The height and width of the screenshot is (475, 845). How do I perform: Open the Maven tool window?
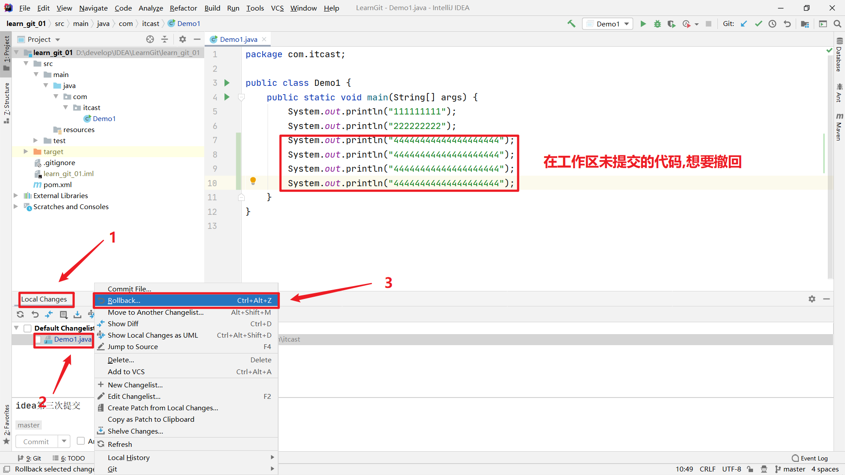coord(839,127)
